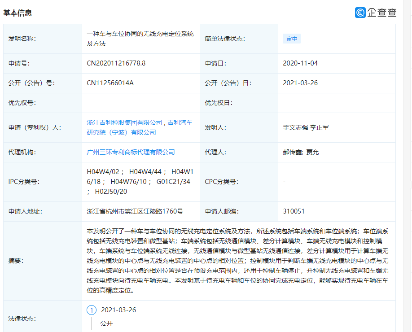Viewport: 412px width, 332px height.
Task: Click the 企查查 logo icon
Action: (x=360, y=13)
